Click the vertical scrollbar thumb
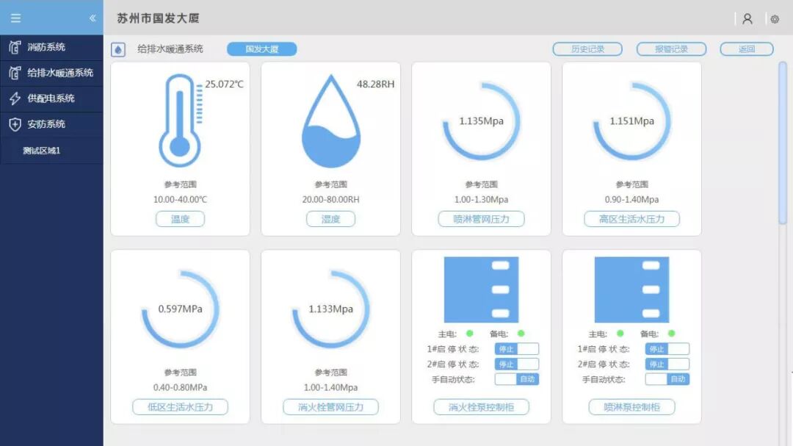This screenshot has width=793, height=446. [x=783, y=143]
